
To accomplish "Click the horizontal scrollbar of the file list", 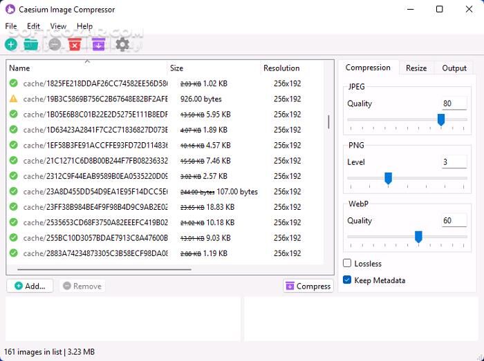I will pyautogui.click(x=104, y=269).
